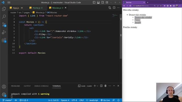Screen dimensions: 182x102
Task: Click the src breadcrumb segment
Action: pyautogui.click(x=20, y=12)
